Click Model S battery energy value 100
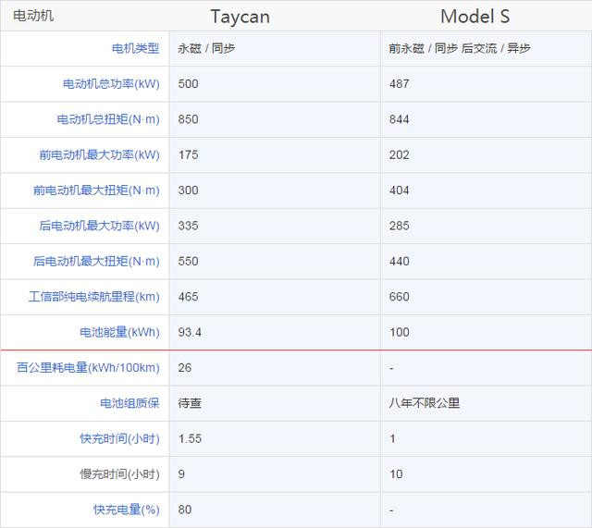592x528 pixels. click(399, 332)
